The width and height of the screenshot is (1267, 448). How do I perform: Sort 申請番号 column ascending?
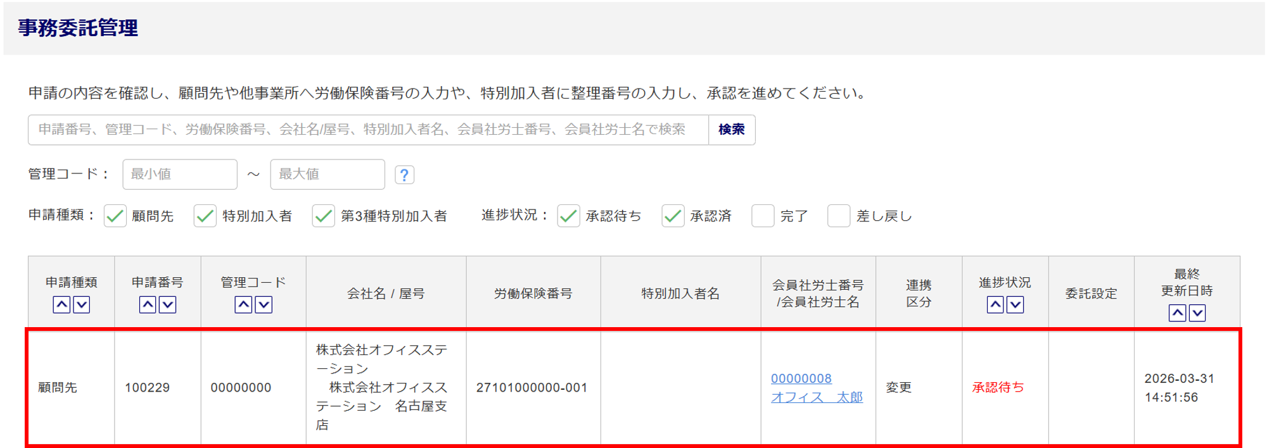pyautogui.click(x=148, y=305)
